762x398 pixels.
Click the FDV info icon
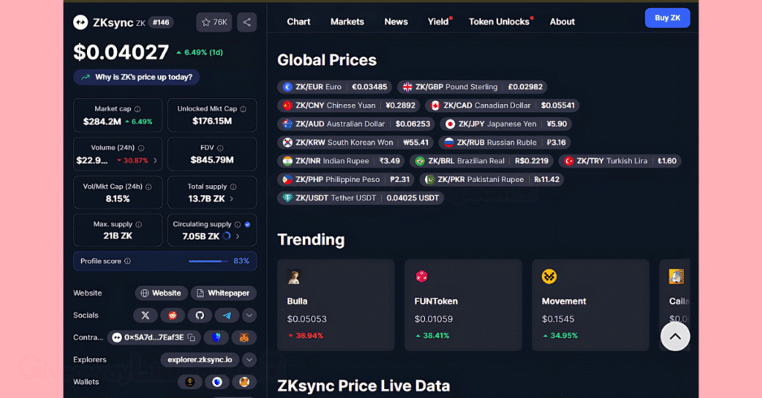(x=220, y=148)
